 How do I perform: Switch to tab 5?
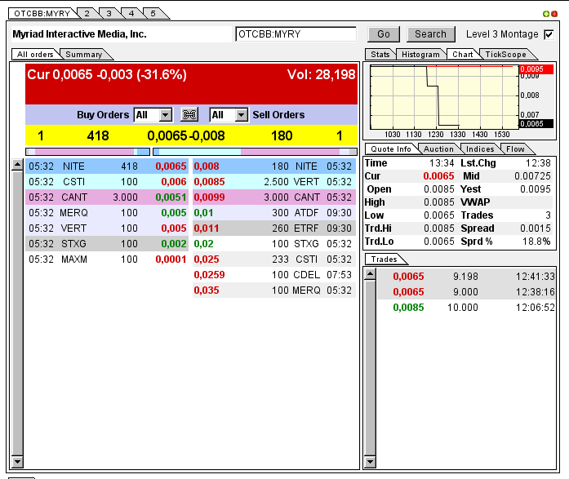pyautogui.click(x=153, y=13)
